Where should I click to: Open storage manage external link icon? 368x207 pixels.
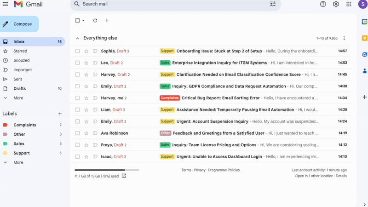pyautogui.click(x=124, y=176)
